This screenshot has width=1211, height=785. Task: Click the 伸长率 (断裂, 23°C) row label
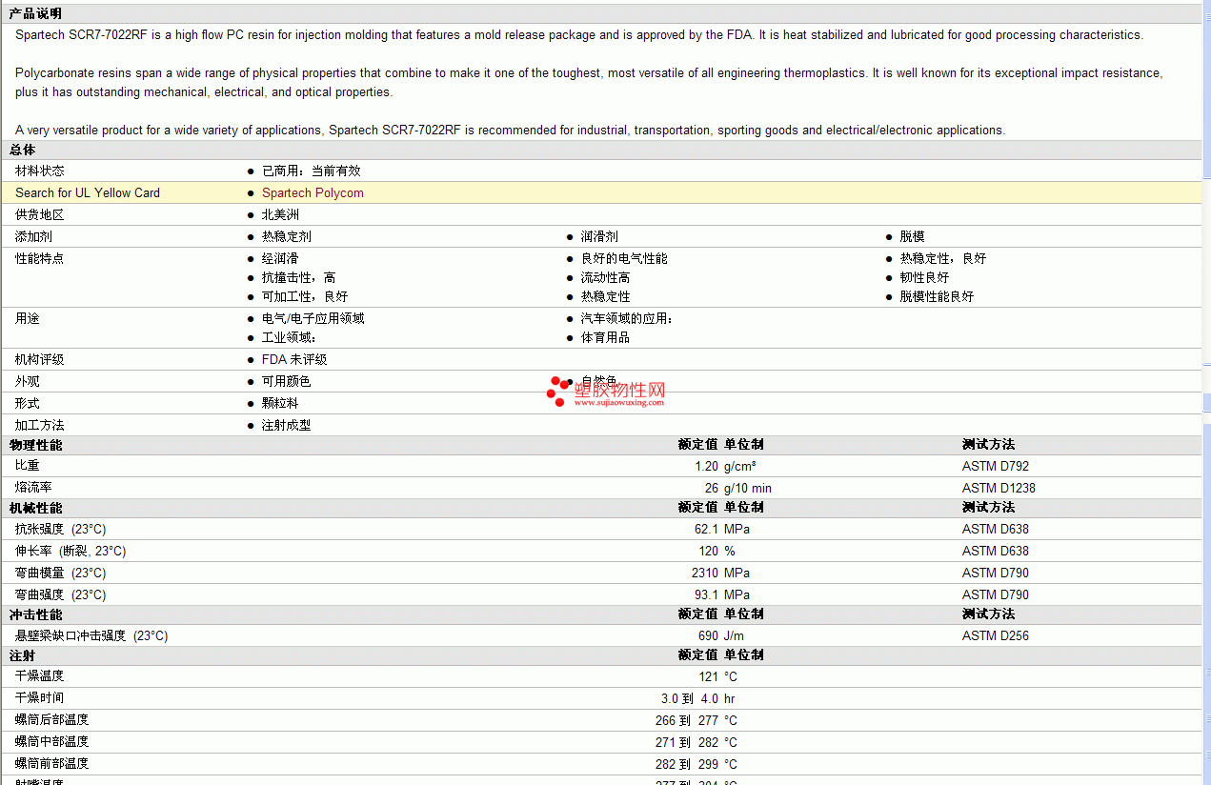pyautogui.click(x=71, y=551)
